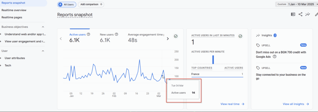Viewport: 318px width, 112px height.
Task: Click first UPSELL tag icon
Action: click(x=258, y=45)
